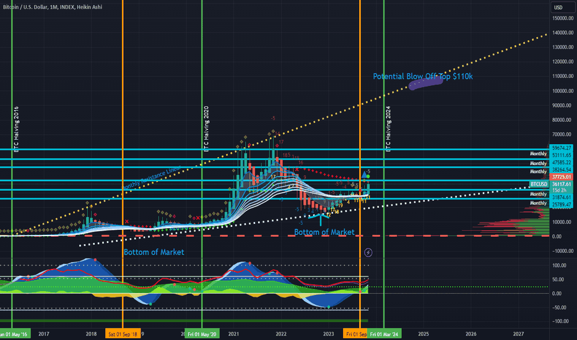Select the 38264.54 level price label
The image size is (577, 340).
[562, 170]
